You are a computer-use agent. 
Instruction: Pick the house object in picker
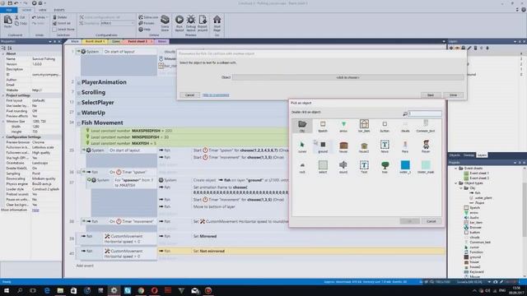(343, 147)
